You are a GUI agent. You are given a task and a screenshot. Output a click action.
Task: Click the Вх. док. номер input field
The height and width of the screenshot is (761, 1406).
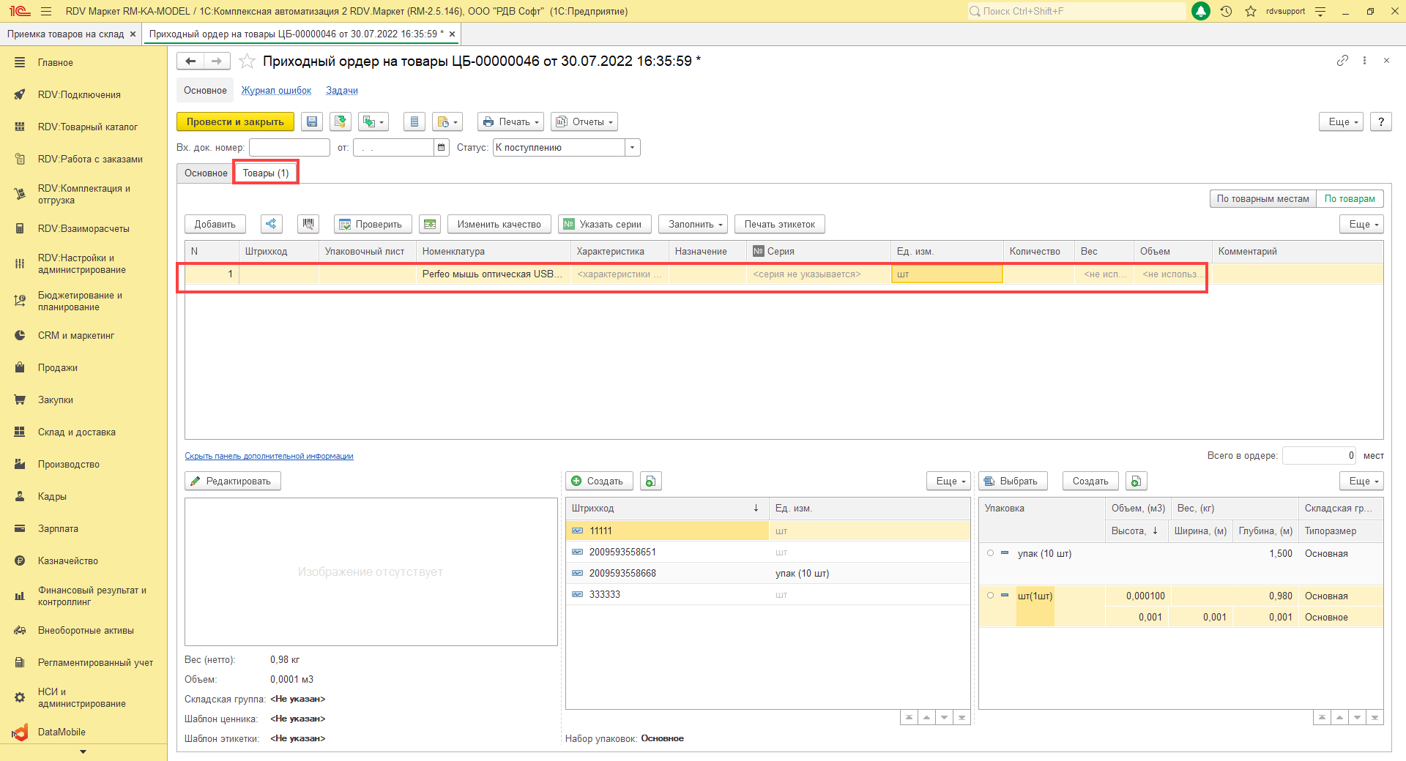click(289, 148)
